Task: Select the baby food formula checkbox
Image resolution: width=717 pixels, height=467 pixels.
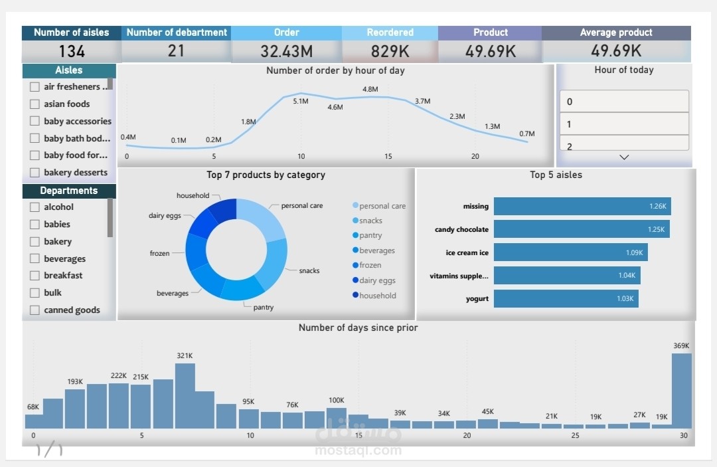Action: (x=35, y=155)
